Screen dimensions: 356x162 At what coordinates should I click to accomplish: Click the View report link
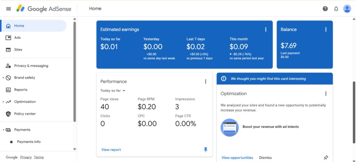click(x=111, y=150)
